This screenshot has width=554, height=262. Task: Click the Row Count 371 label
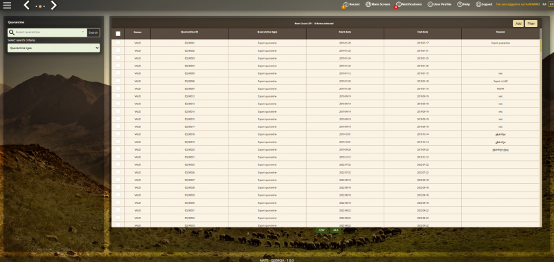click(x=303, y=24)
